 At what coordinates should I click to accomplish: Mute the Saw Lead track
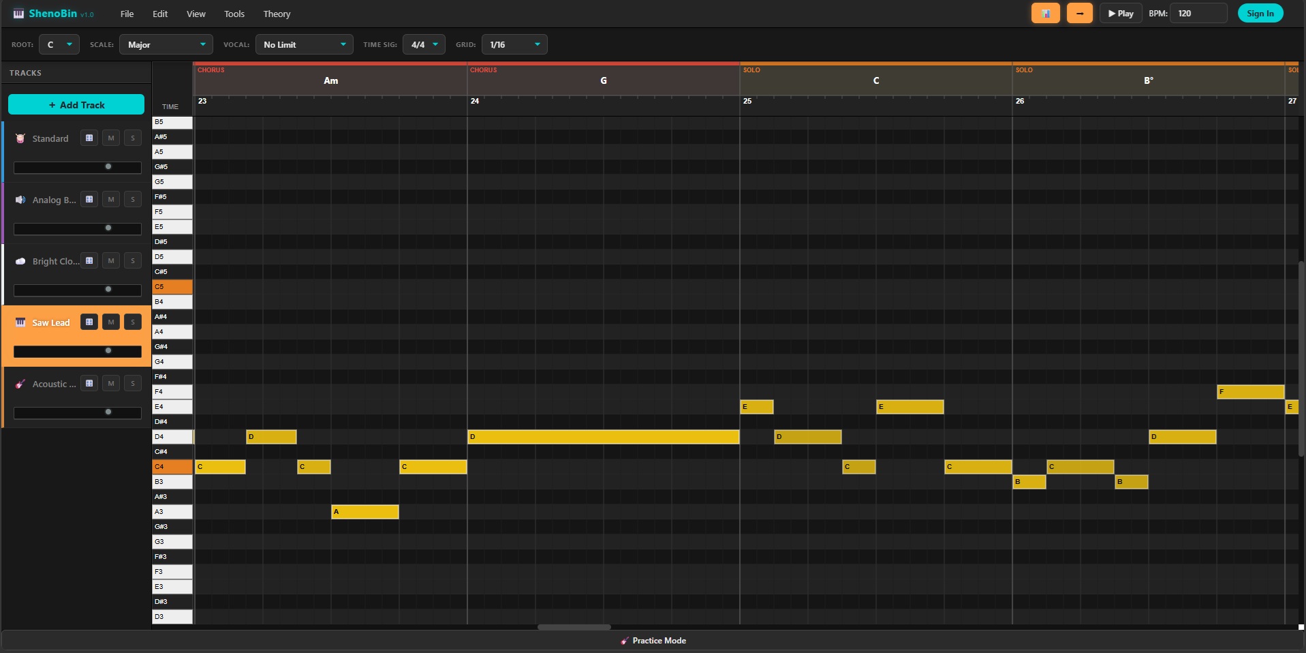111,322
